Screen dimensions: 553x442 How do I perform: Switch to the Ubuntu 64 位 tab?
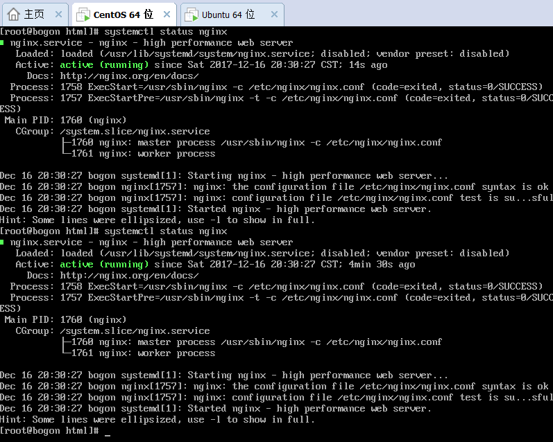pos(228,14)
